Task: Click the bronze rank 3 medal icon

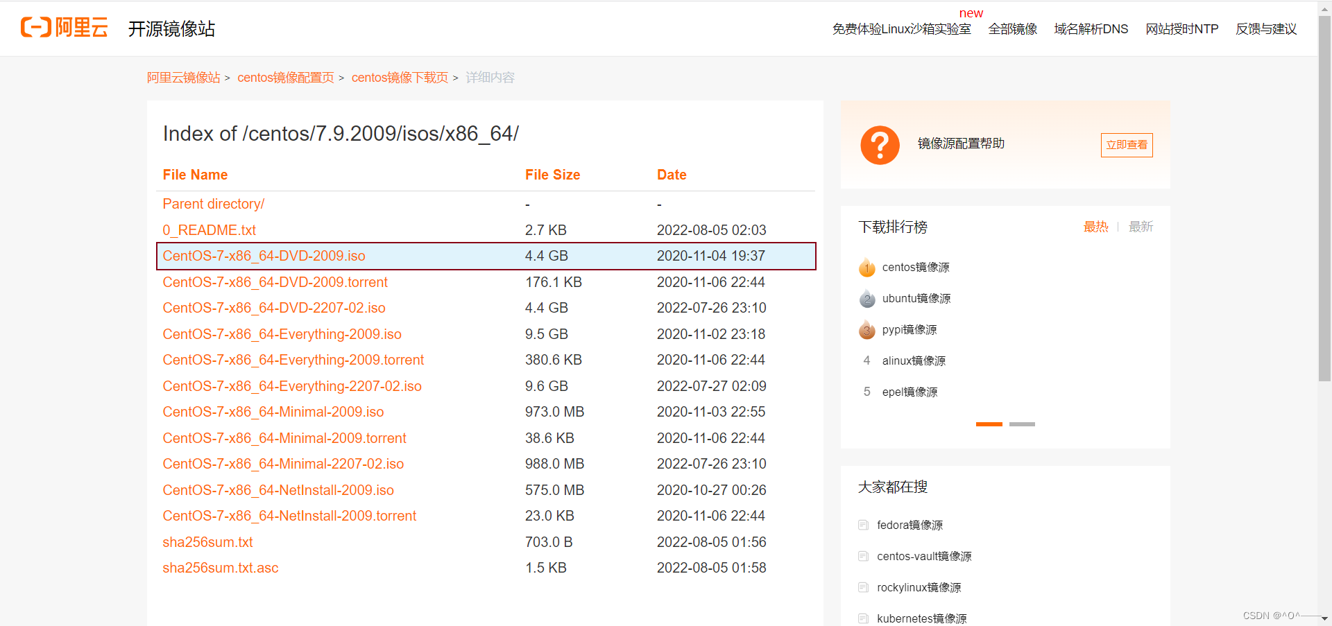Action: pos(866,329)
